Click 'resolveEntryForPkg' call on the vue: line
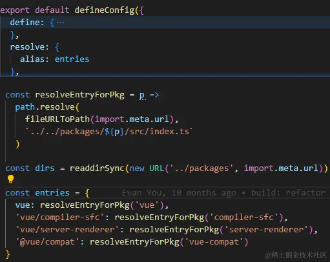Screen dimensions: 330x262 click(85, 205)
